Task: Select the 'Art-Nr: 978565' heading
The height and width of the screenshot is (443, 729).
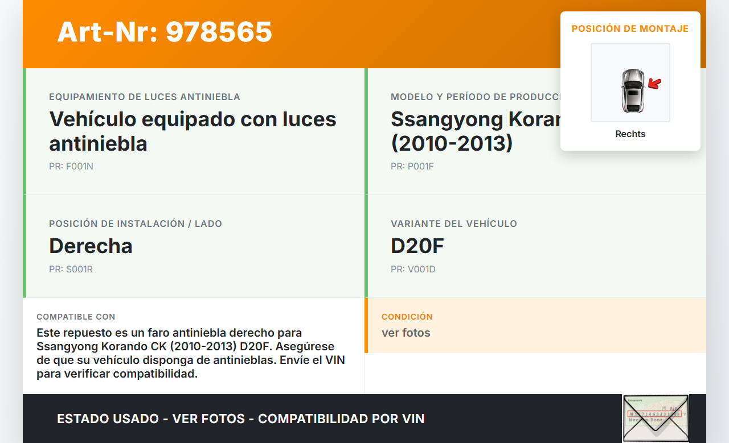Action: pyautogui.click(x=165, y=32)
